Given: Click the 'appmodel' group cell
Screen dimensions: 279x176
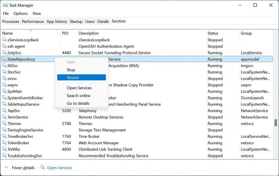Looking at the screenshot, I should click(x=250, y=59).
